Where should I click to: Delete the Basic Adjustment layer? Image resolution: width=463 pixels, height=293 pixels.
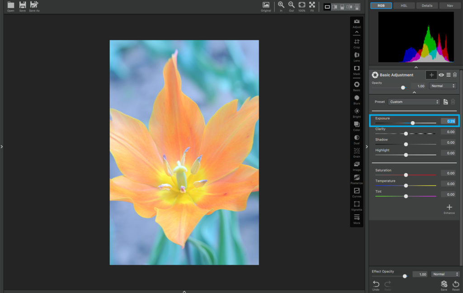(455, 75)
